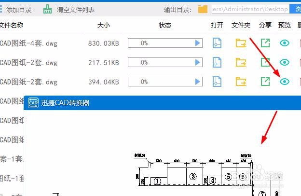Open the yellow output directory folder icon
This screenshot has width=301, height=196.
203,9
